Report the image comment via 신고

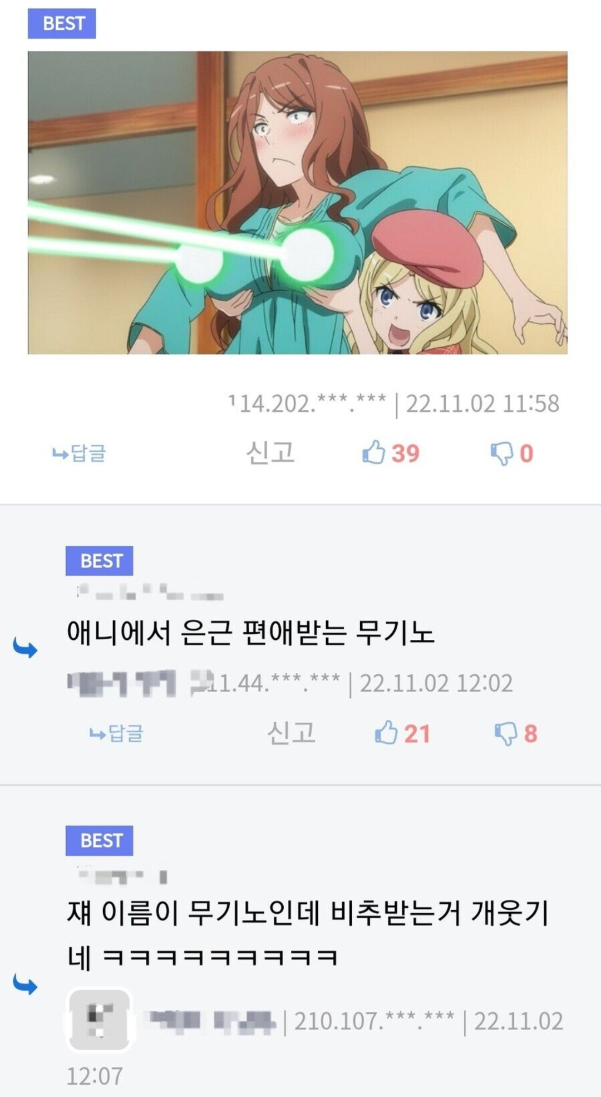[270, 452]
